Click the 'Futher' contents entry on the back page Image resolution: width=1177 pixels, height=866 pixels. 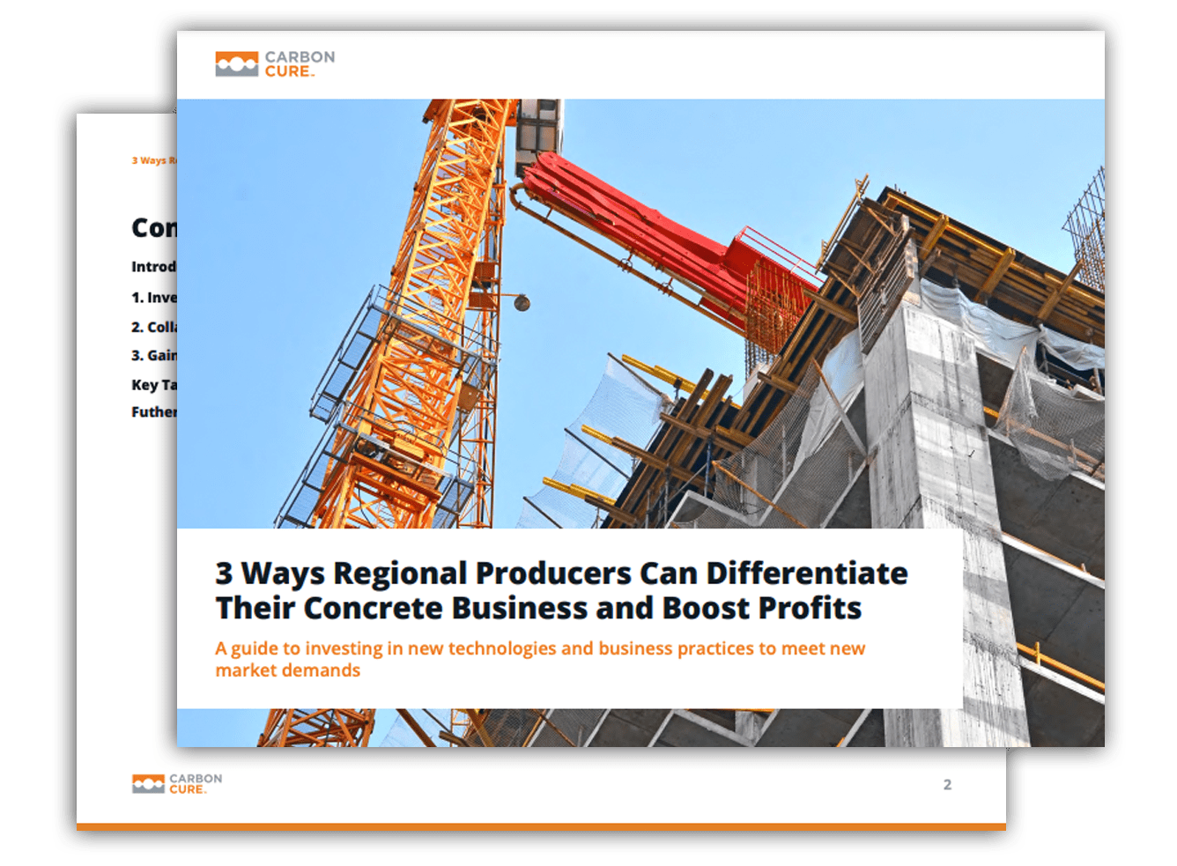(x=154, y=411)
